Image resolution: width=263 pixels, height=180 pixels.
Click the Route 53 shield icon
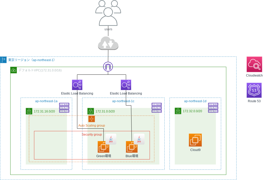pos(254,90)
